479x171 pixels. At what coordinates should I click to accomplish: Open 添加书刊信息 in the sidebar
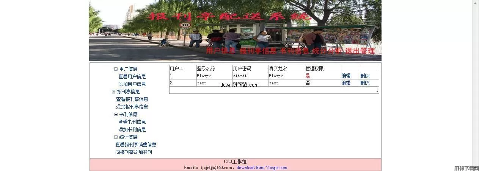point(132,129)
